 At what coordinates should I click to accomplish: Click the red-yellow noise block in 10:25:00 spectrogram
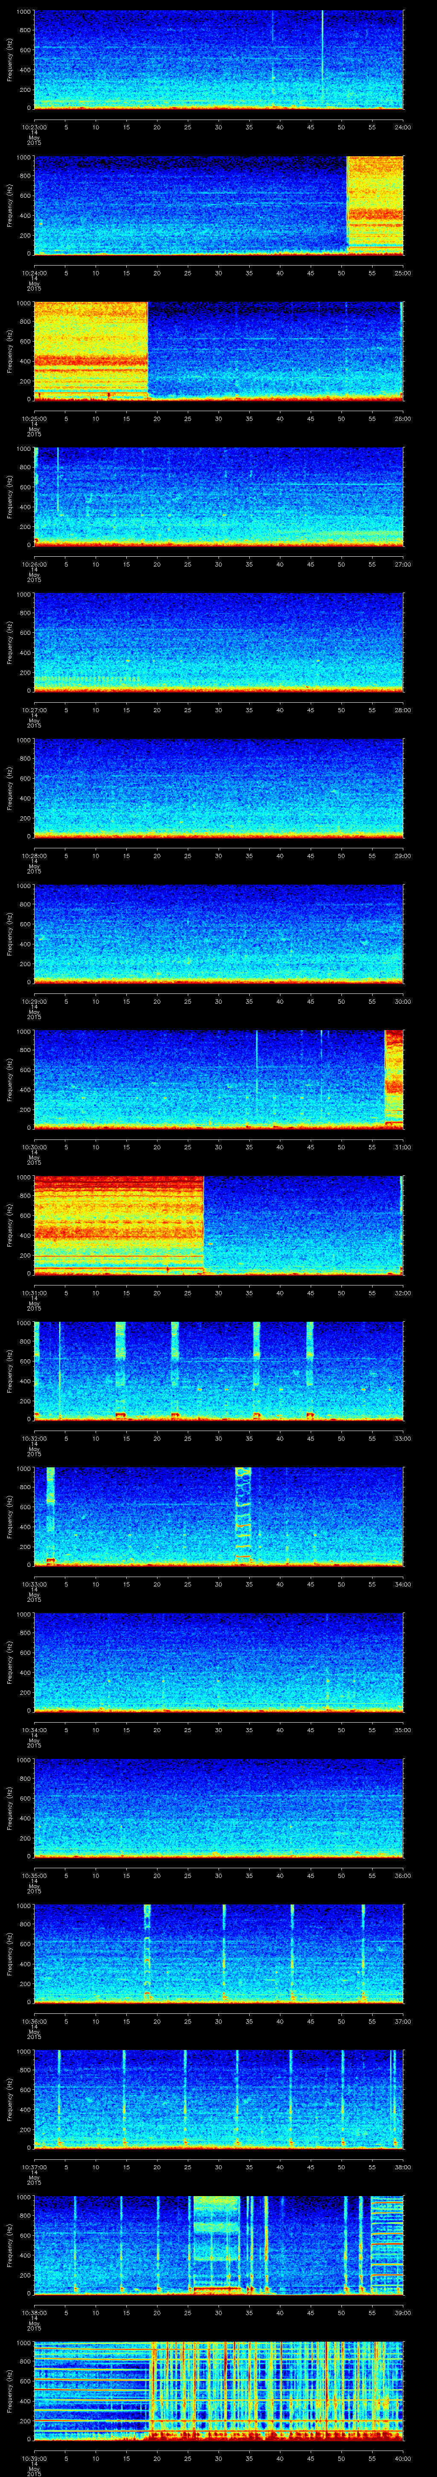[90, 350]
